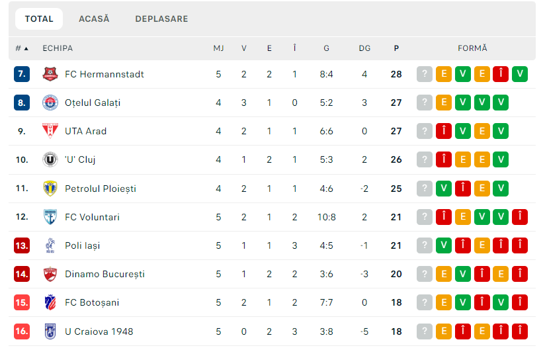The image size is (545, 350).
Task: Switch to the DEPLASARE tab
Action: tap(161, 19)
